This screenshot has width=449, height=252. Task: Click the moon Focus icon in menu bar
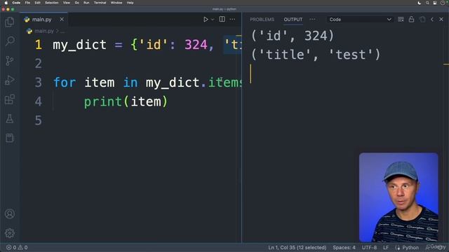420,3
